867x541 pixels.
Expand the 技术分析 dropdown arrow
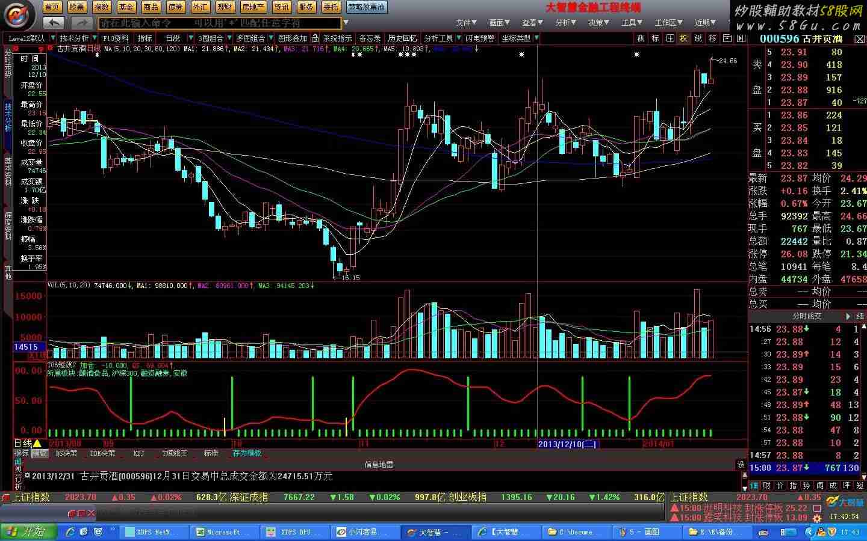coord(95,38)
